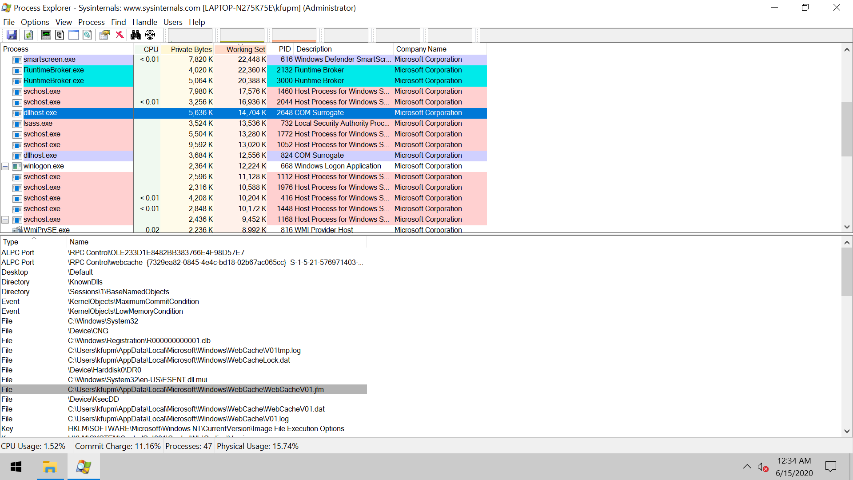Sort by the Description column header
The height and width of the screenshot is (480, 853).
pyautogui.click(x=343, y=49)
